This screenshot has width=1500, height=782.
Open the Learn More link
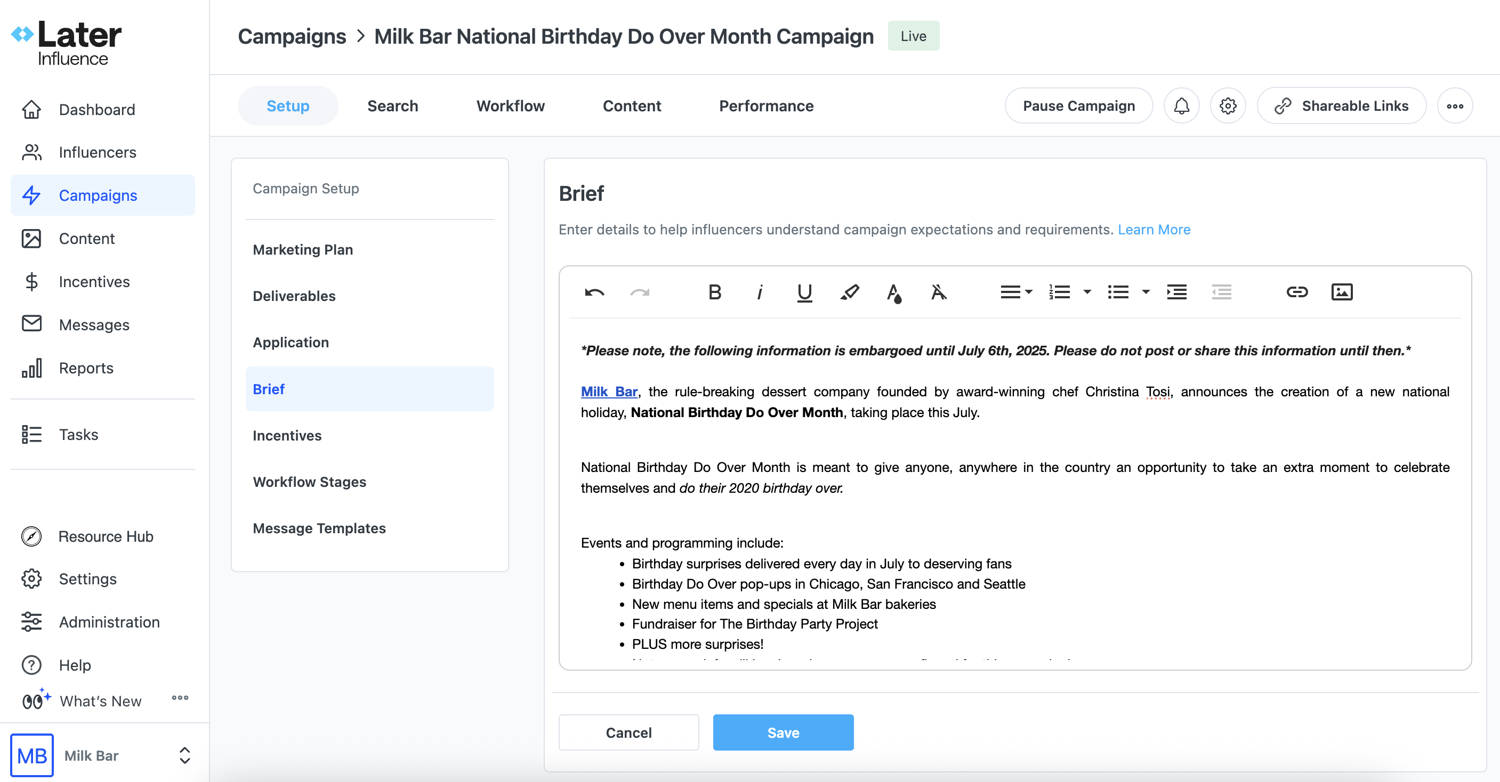pos(1154,229)
